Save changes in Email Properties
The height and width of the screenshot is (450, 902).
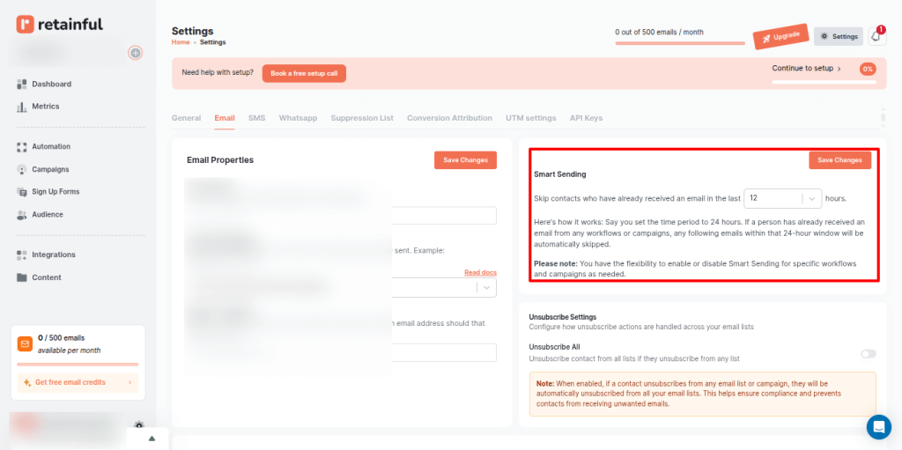coord(465,160)
